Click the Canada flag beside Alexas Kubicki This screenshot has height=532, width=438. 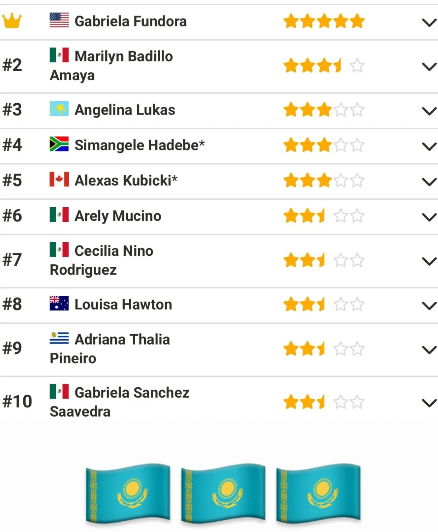(x=59, y=179)
